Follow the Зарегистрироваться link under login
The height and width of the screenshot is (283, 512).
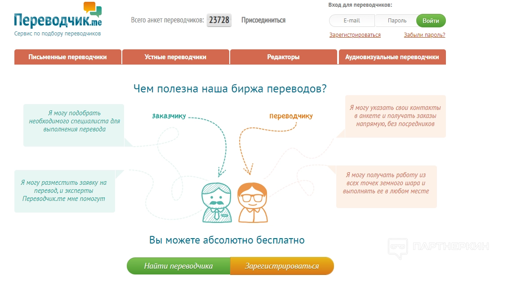tap(355, 35)
